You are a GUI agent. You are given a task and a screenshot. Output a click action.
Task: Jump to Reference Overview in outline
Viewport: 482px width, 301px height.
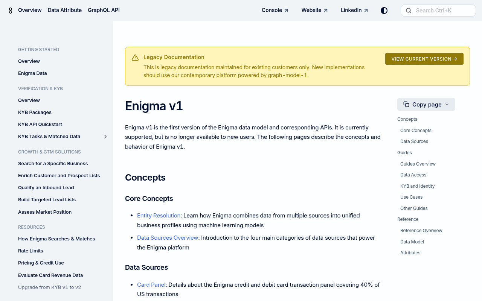tap(421, 231)
